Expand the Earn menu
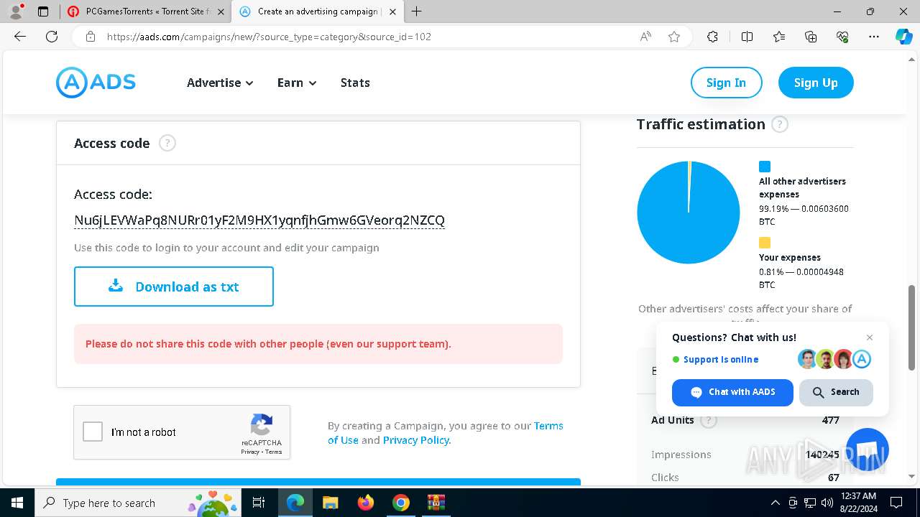This screenshot has height=517, width=920. [297, 83]
